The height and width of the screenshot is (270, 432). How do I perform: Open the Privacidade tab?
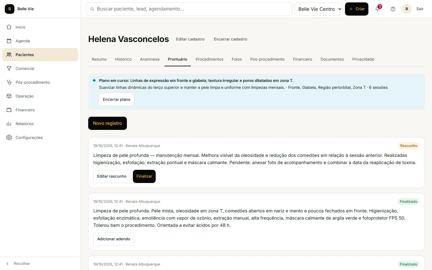pyautogui.click(x=363, y=59)
